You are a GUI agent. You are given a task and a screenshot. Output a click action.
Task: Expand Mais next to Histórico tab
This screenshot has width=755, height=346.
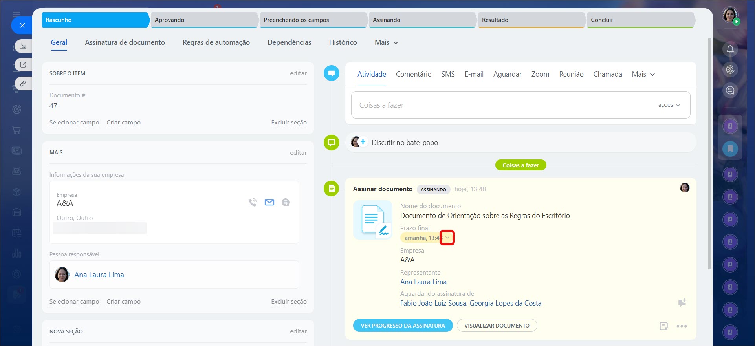(386, 42)
